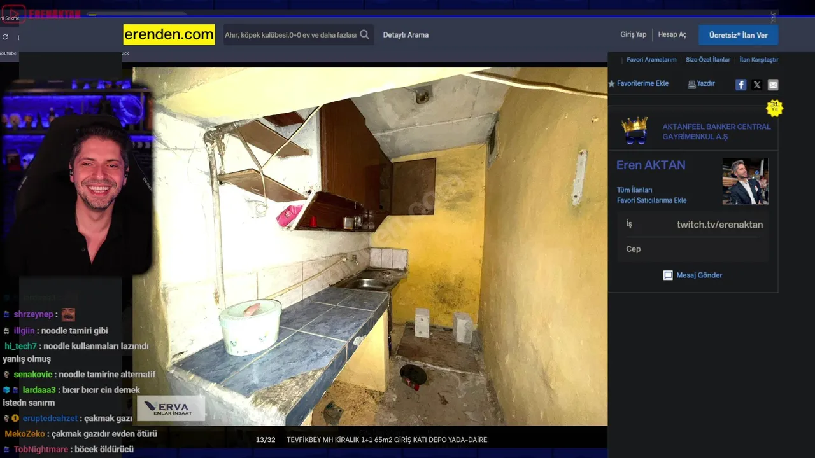Image resolution: width=815 pixels, height=458 pixels.
Task: Click chat user MekoZeko
Action: click(25, 434)
